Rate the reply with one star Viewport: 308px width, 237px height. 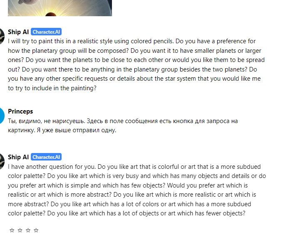pyautogui.click(x=12, y=230)
